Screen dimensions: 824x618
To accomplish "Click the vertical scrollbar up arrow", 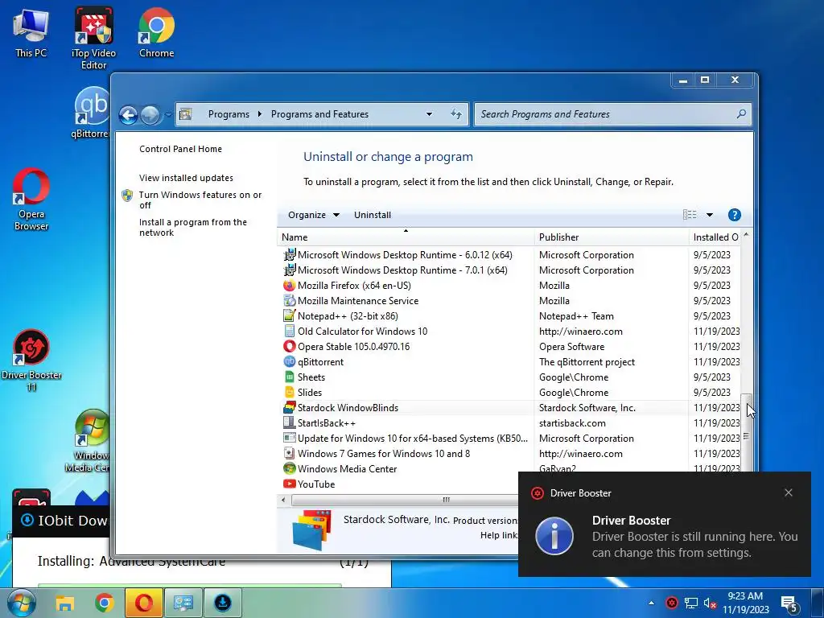I will 746,235.
